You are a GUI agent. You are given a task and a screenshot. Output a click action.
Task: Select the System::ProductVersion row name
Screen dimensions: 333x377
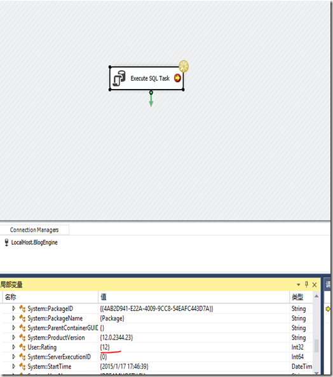point(56,338)
